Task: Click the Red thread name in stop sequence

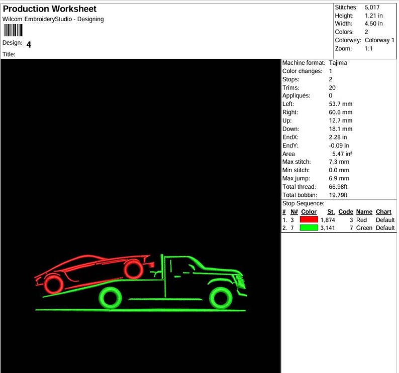Action: coord(361,220)
